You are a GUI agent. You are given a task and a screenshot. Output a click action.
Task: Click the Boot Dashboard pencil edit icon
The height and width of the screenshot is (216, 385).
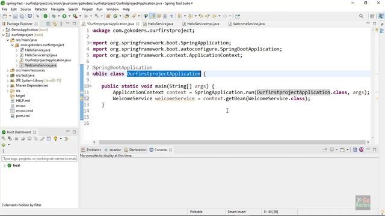pos(43,139)
